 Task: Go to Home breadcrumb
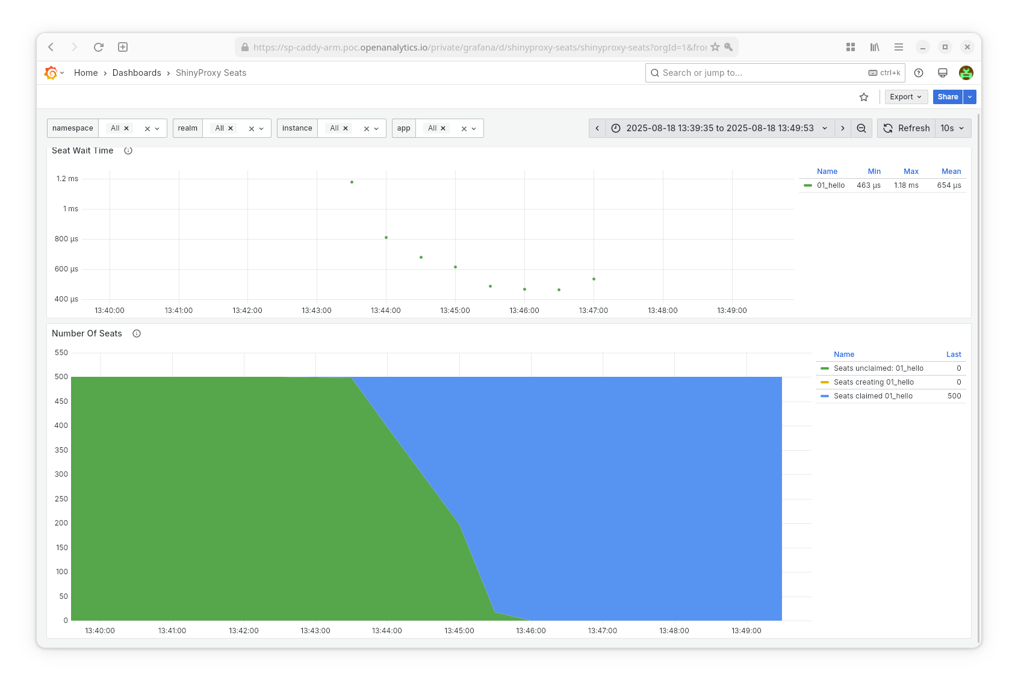tap(85, 73)
